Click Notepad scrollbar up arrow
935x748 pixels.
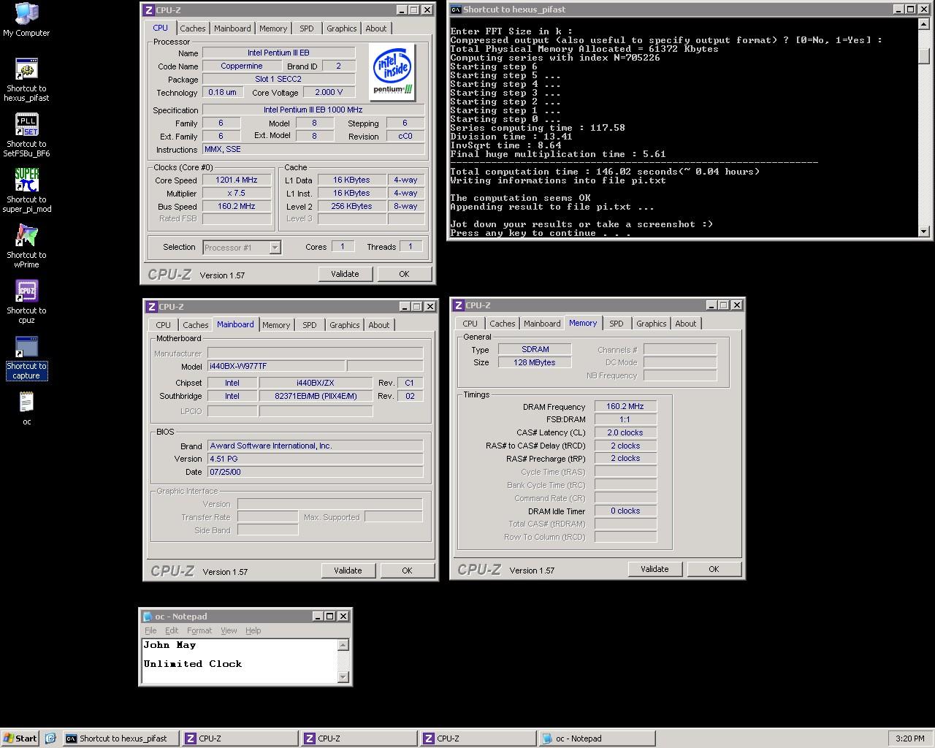pos(343,645)
